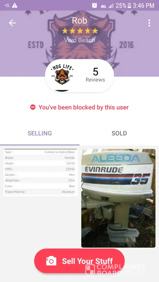The height and width of the screenshot is (282, 159).
Task: Tap the blocked by this user message
Action: pyautogui.click(x=84, y=107)
